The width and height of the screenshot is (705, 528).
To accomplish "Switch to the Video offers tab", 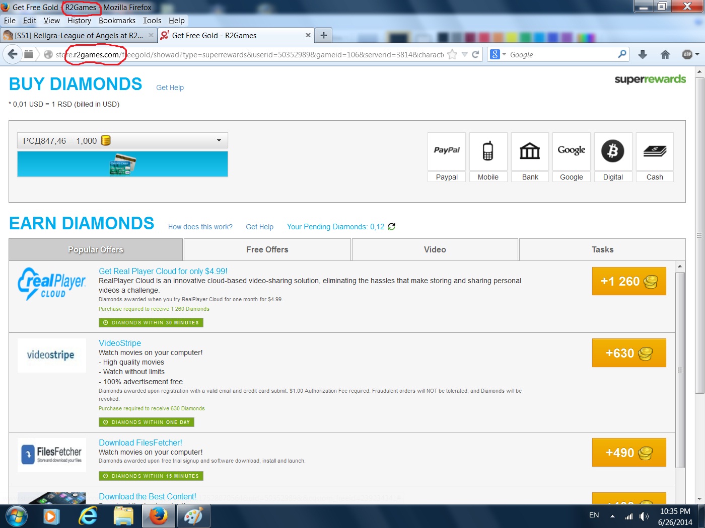I will pos(435,249).
